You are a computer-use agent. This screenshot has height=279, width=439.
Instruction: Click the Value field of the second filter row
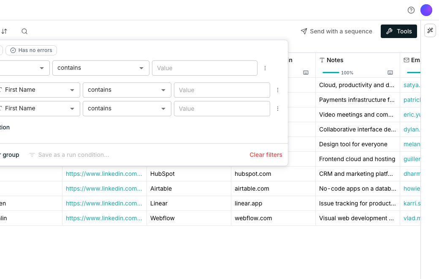point(222,90)
